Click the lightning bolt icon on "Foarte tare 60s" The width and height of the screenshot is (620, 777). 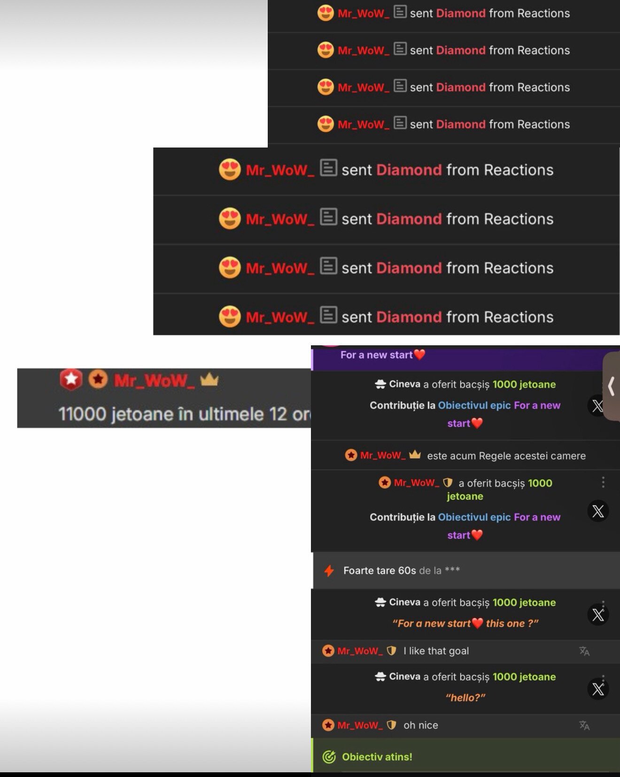pos(329,571)
